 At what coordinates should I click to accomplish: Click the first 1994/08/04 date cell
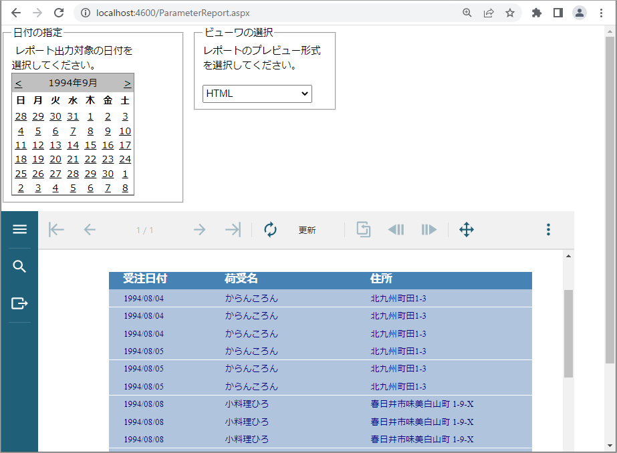click(144, 299)
